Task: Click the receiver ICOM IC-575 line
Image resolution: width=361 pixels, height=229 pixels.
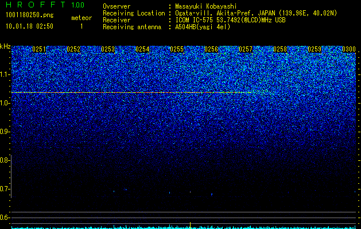Action: (x=230, y=20)
